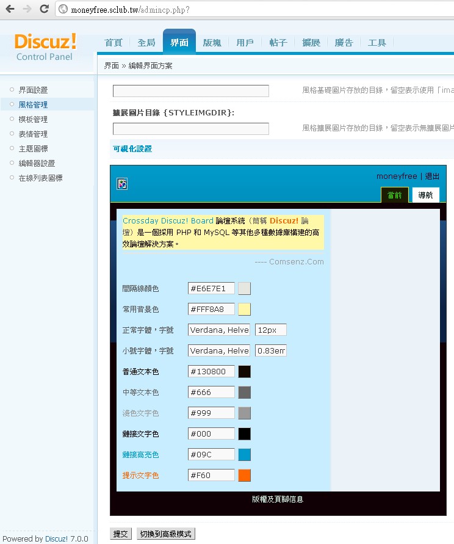Open 編輯器設置 in the sidebar
Image resolution: width=454 pixels, height=544 pixels.
pos(37,164)
